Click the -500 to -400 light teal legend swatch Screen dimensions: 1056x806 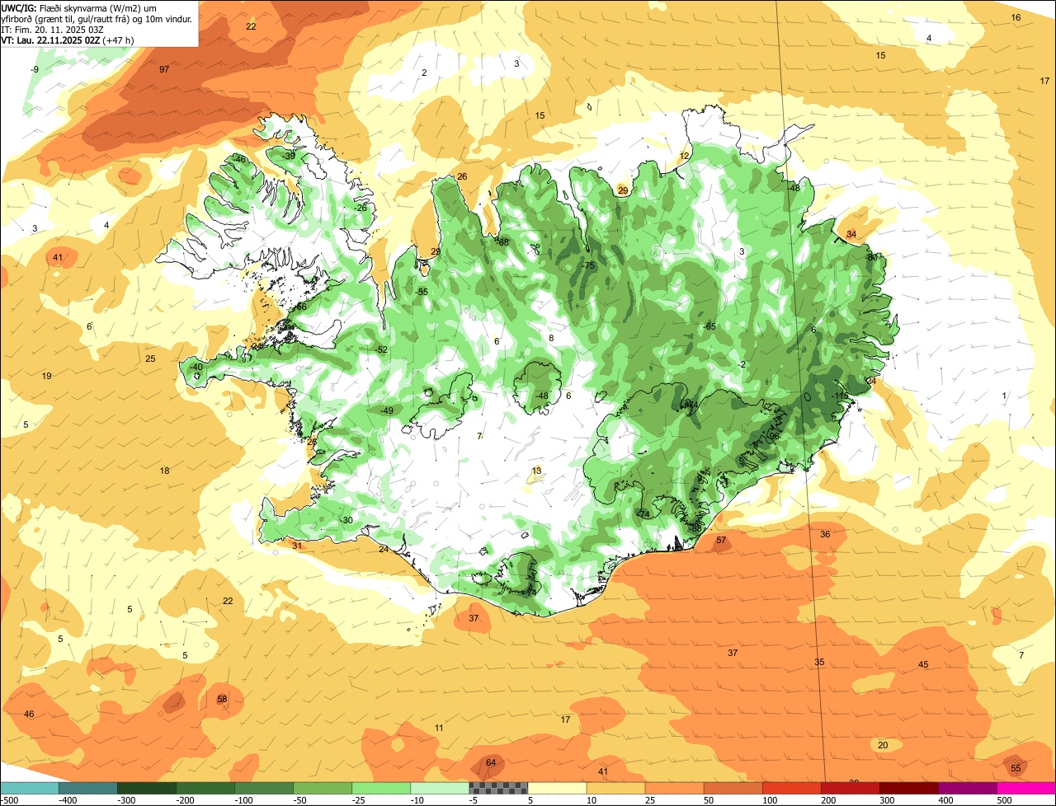[x=29, y=788]
